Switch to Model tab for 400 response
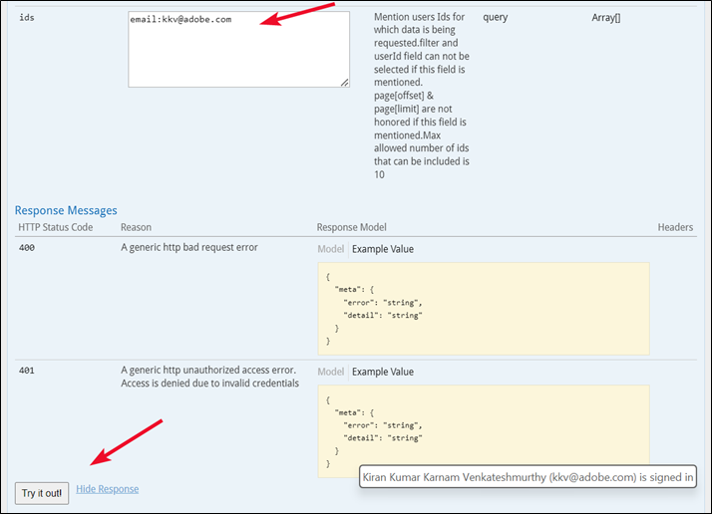The height and width of the screenshot is (514, 712). point(330,249)
